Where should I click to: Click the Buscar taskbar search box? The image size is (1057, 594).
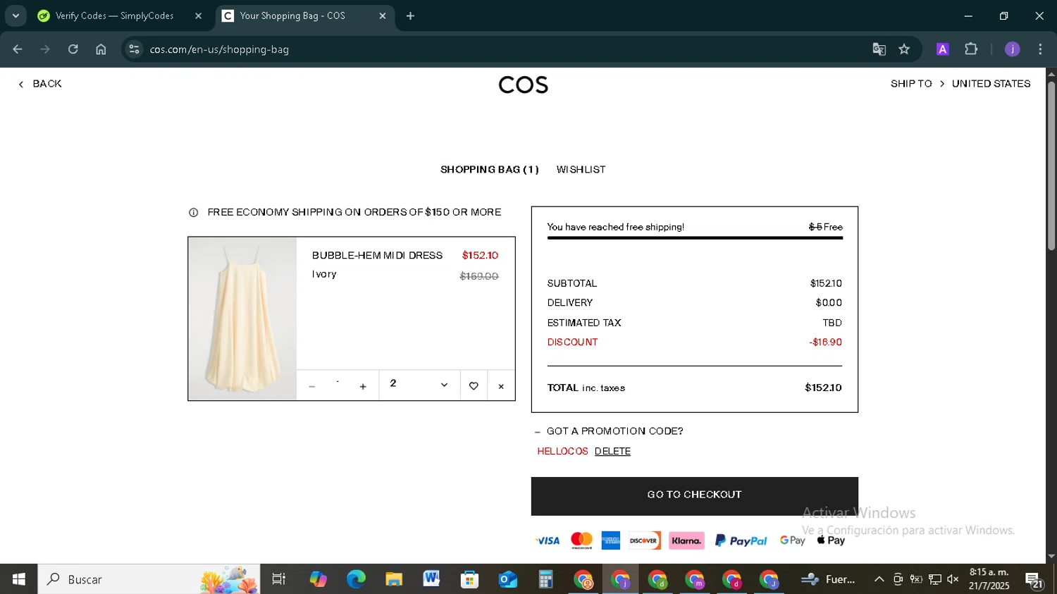point(149,579)
